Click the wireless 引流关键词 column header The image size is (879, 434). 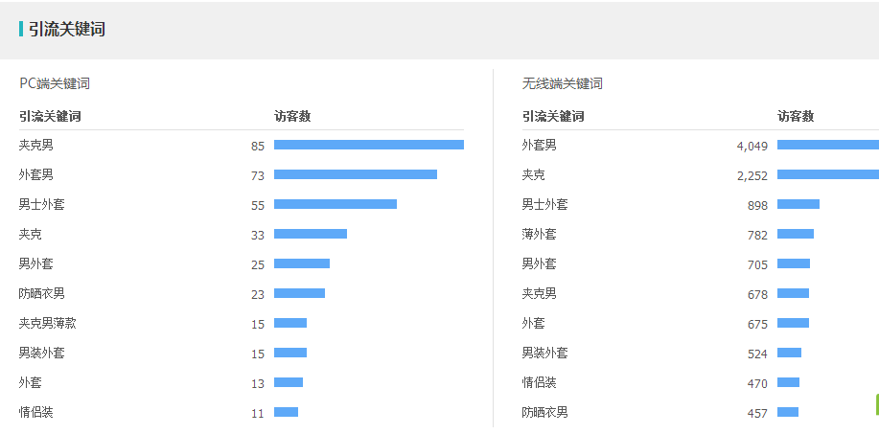point(553,117)
